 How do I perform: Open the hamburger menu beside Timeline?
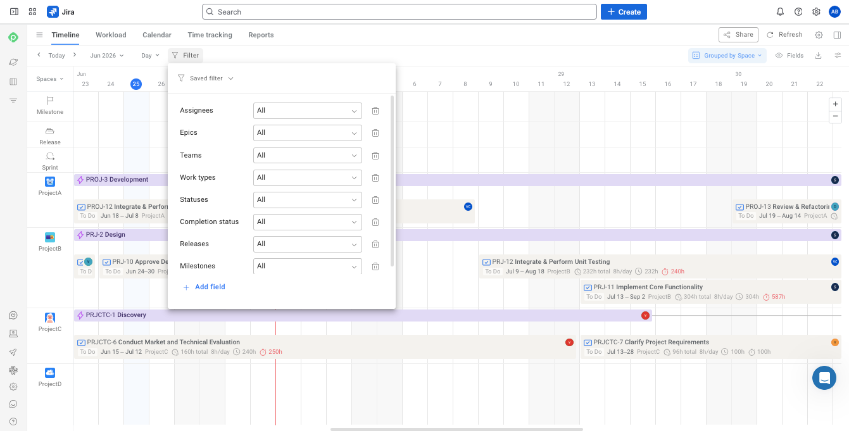39,35
